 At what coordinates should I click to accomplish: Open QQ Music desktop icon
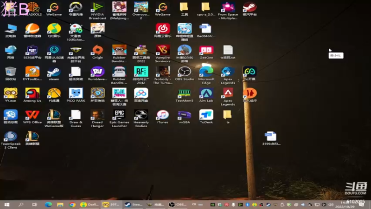54,31
